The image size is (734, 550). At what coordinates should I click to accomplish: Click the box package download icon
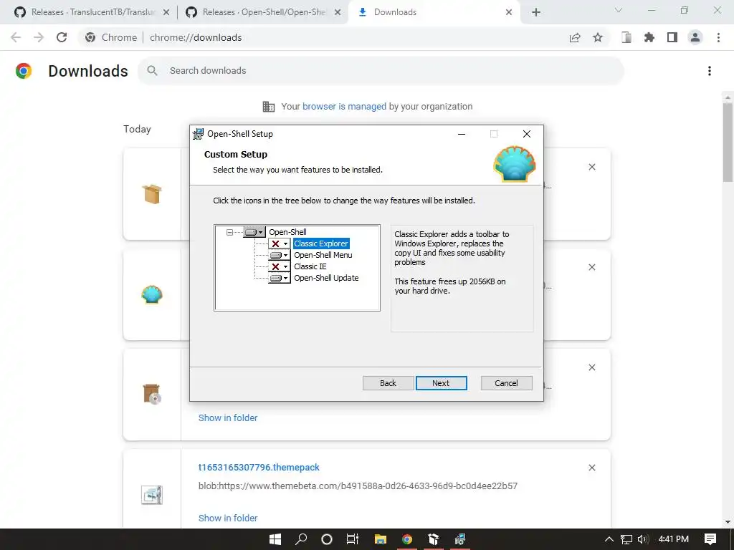152,194
